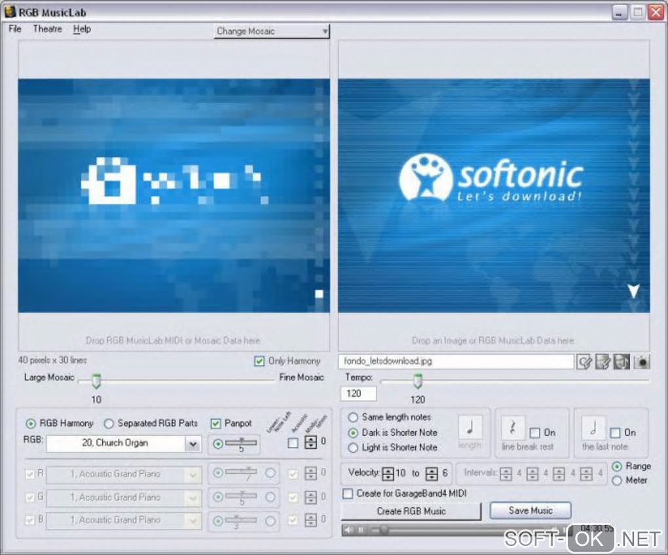The height and width of the screenshot is (555, 668).
Task: Select the G row right pan radio button
Action: pos(270,497)
